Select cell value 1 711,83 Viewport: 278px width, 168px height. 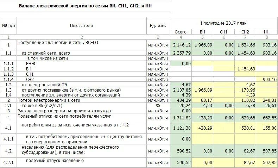point(182,118)
